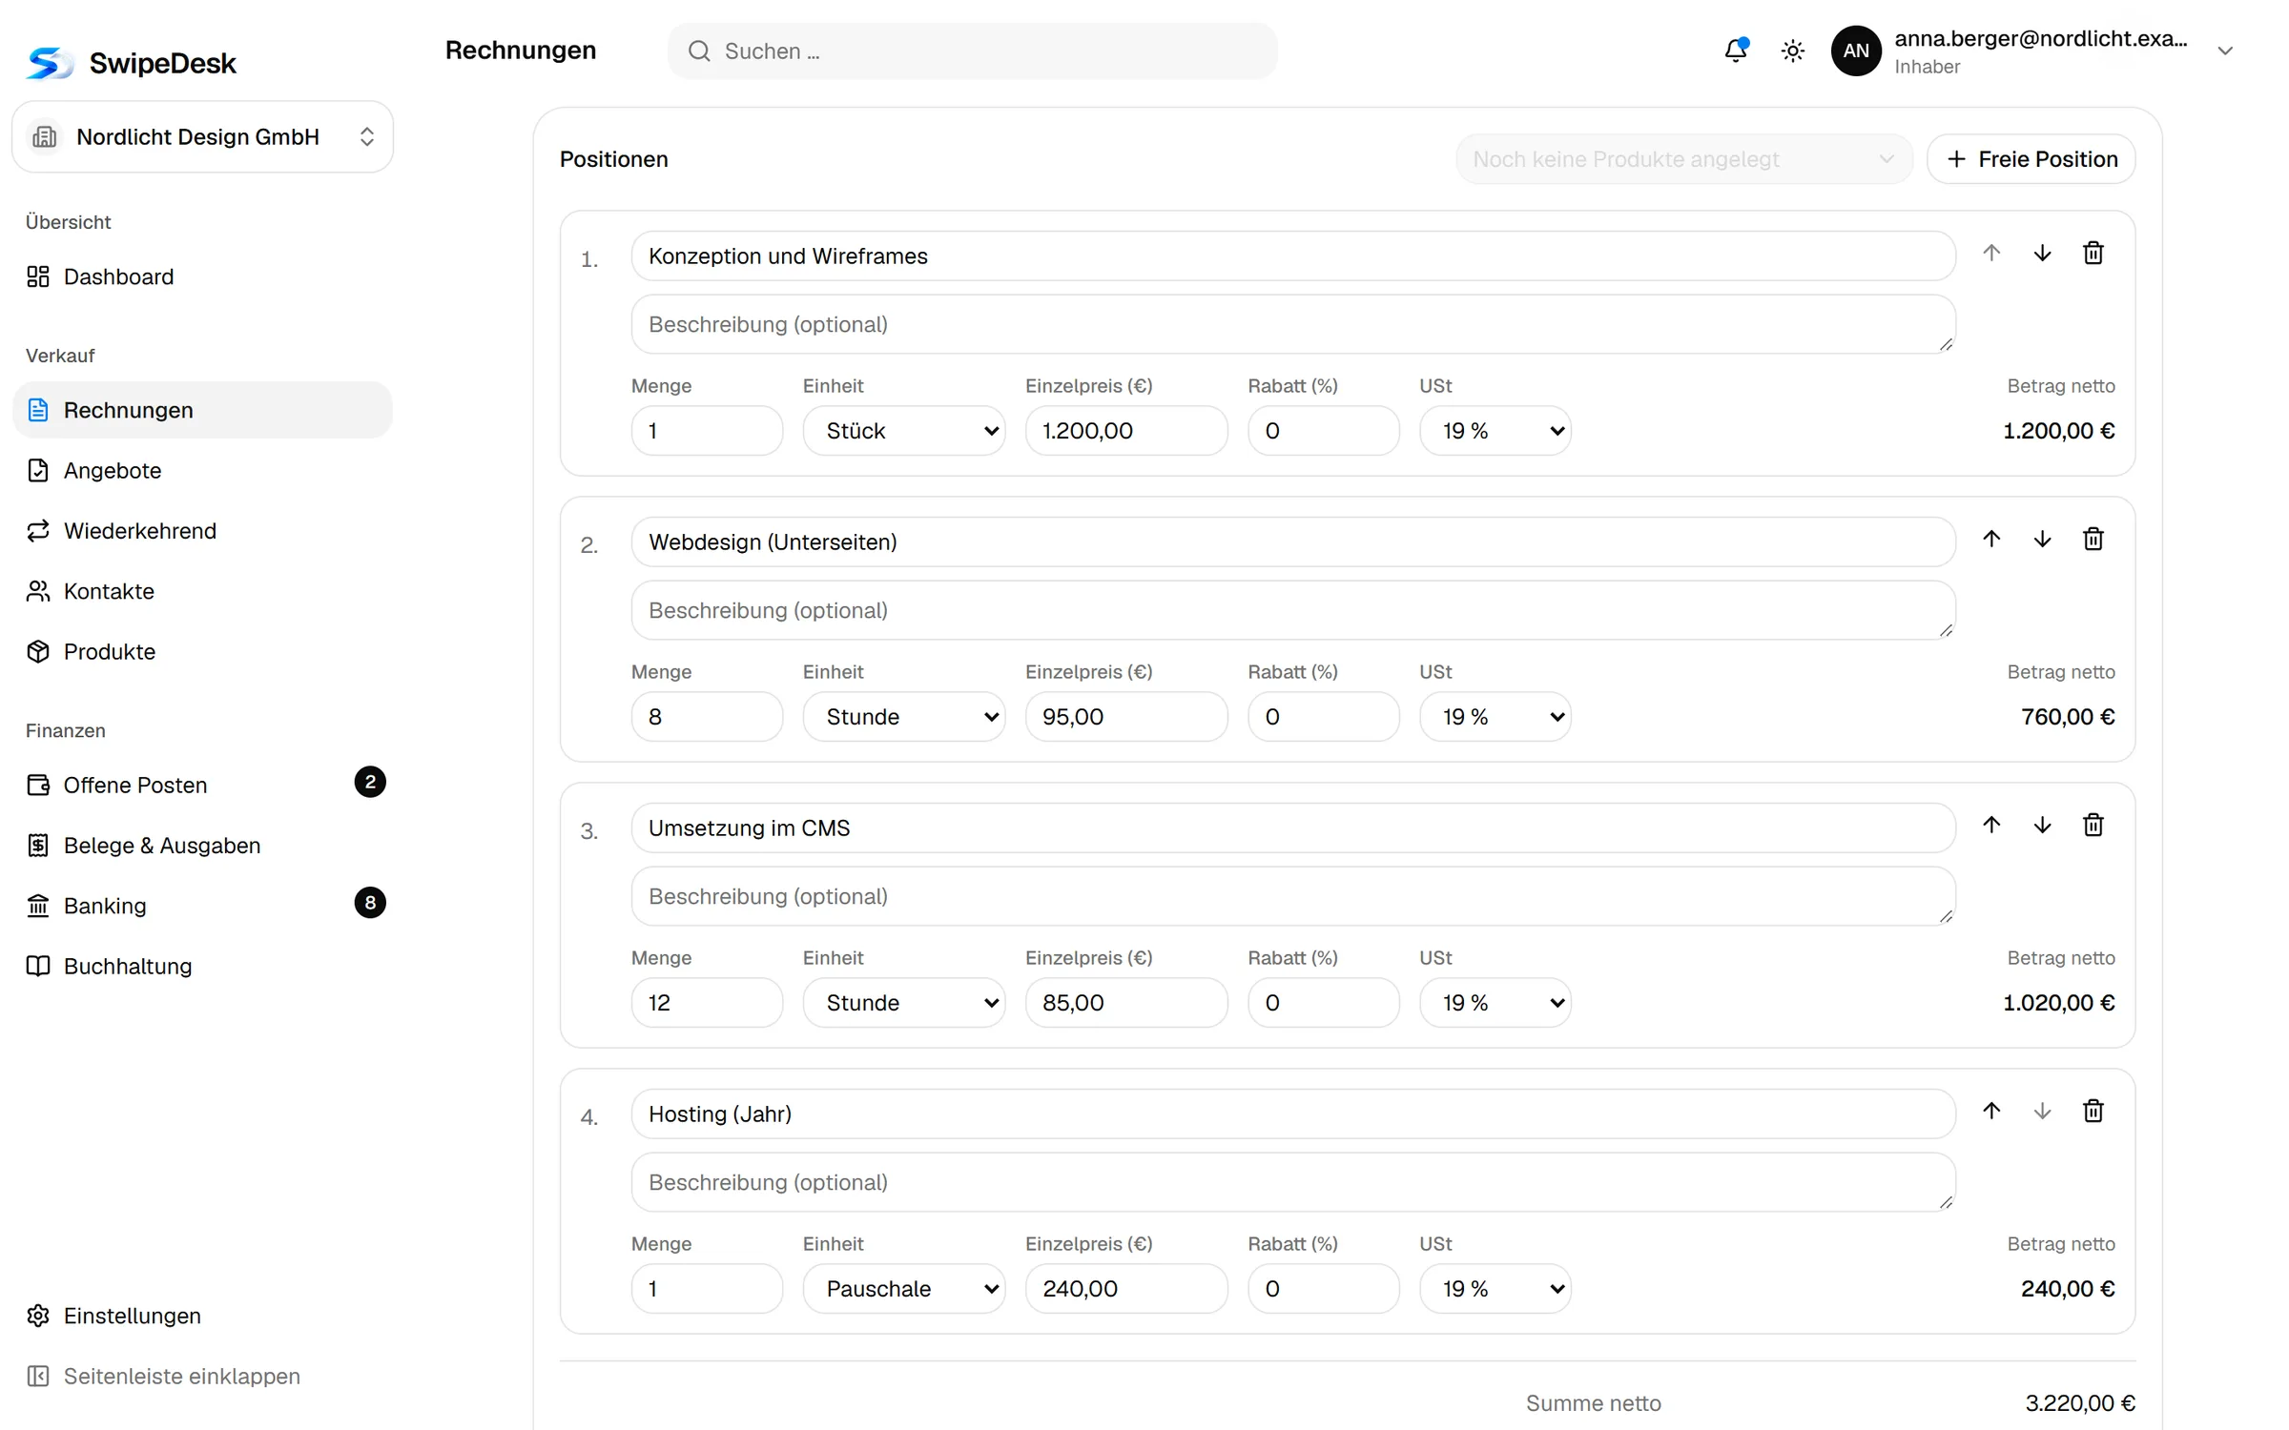Viewport: 2289px width, 1430px height.
Task: Move Webdesign (Unterseiten) position up
Action: pos(1991,539)
